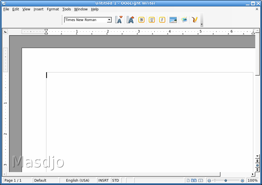This screenshot has height=185, width=262.
Task: Increase font size with grow icon
Action: coord(130,20)
